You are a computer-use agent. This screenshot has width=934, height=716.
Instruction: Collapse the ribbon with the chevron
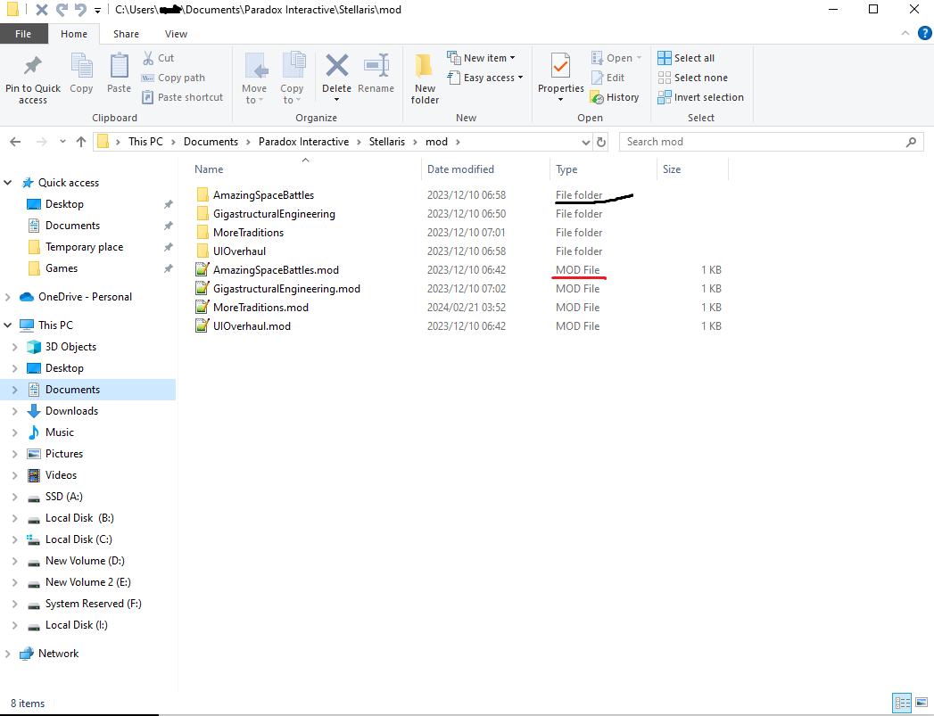[x=907, y=34]
